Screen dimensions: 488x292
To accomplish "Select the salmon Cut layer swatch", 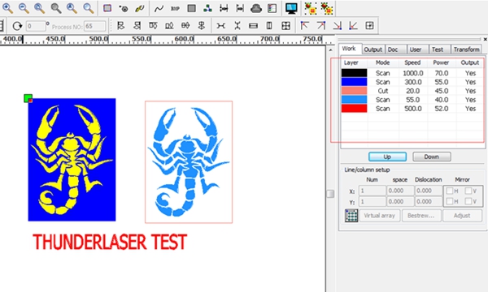I will pyautogui.click(x=354, y=91).
